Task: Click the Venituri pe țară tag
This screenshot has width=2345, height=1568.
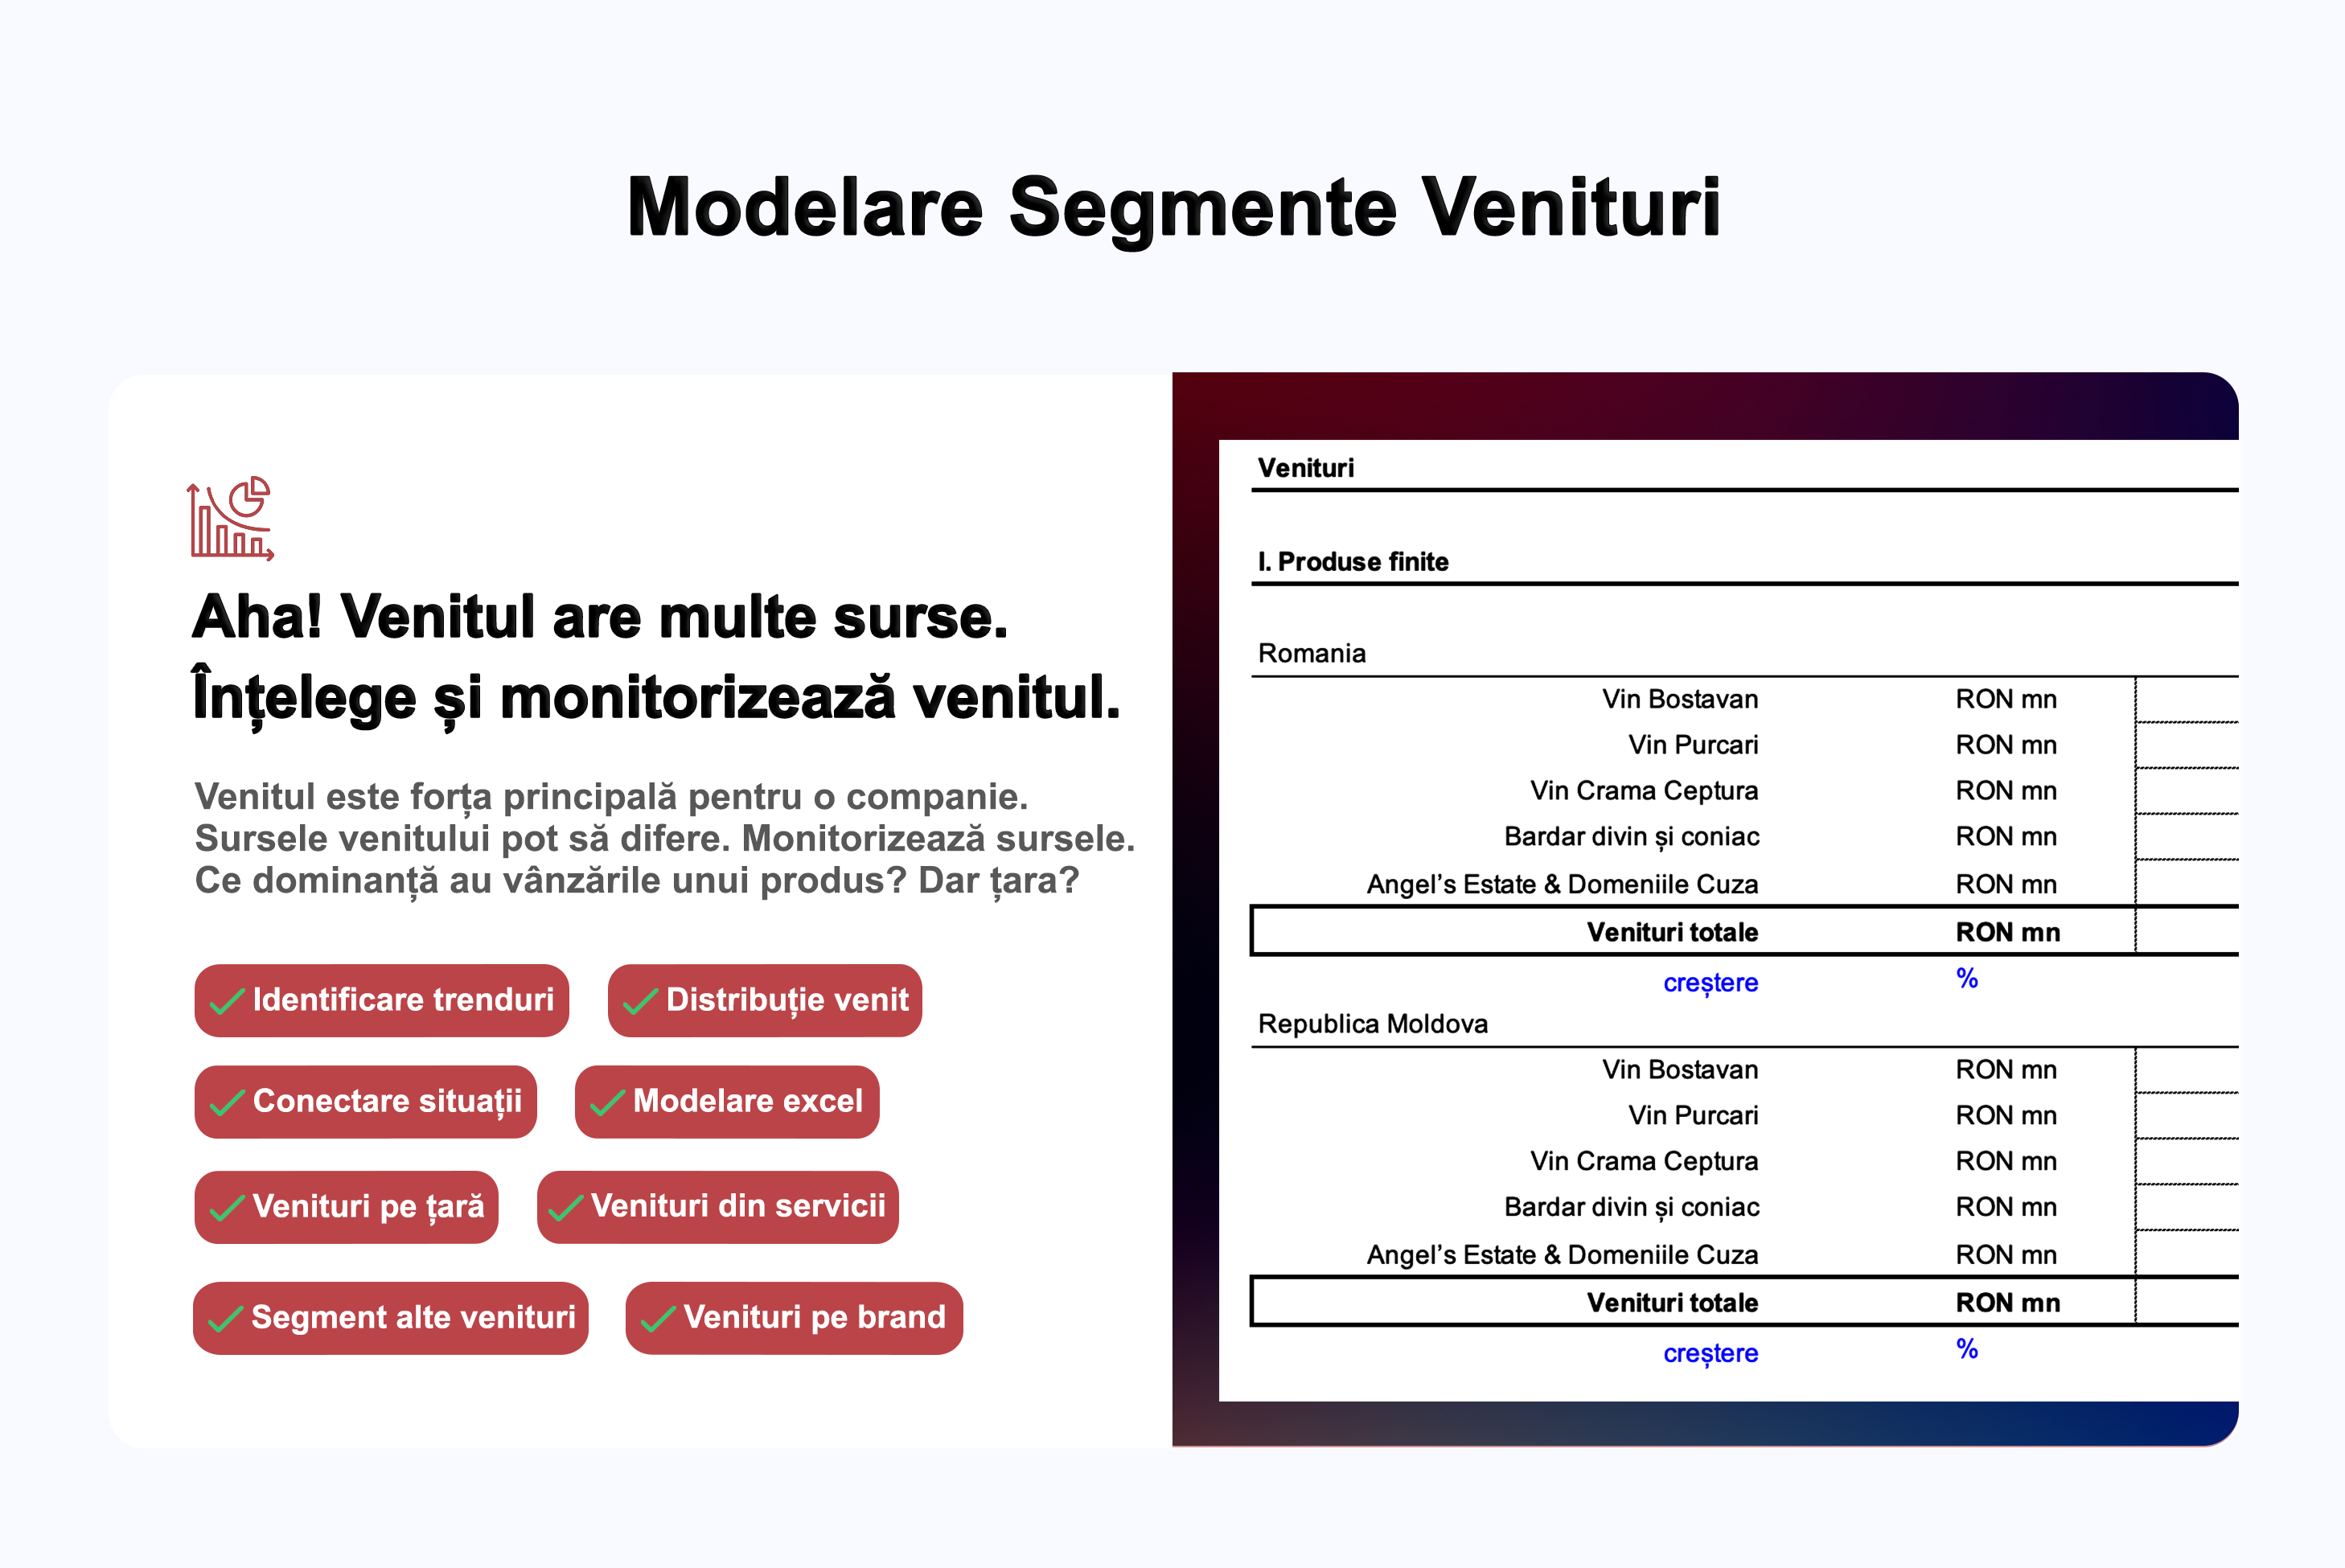Action: (346, 1207)
